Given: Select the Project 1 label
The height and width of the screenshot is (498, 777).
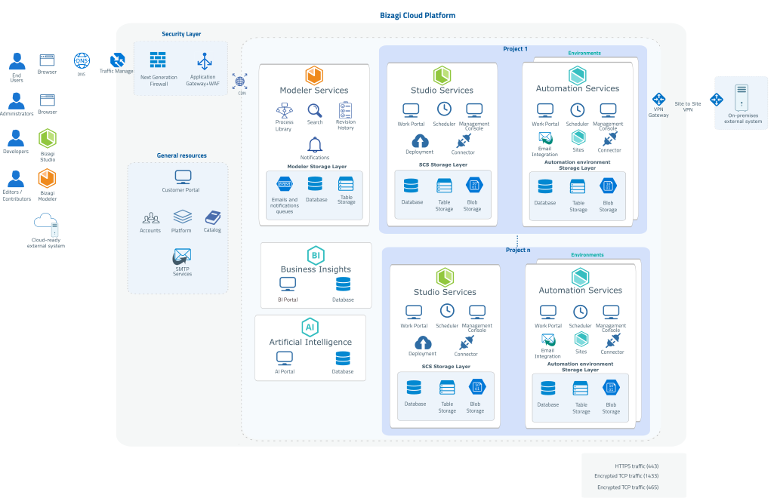Looking at the screenshot, I should click(x=515, y=49).
